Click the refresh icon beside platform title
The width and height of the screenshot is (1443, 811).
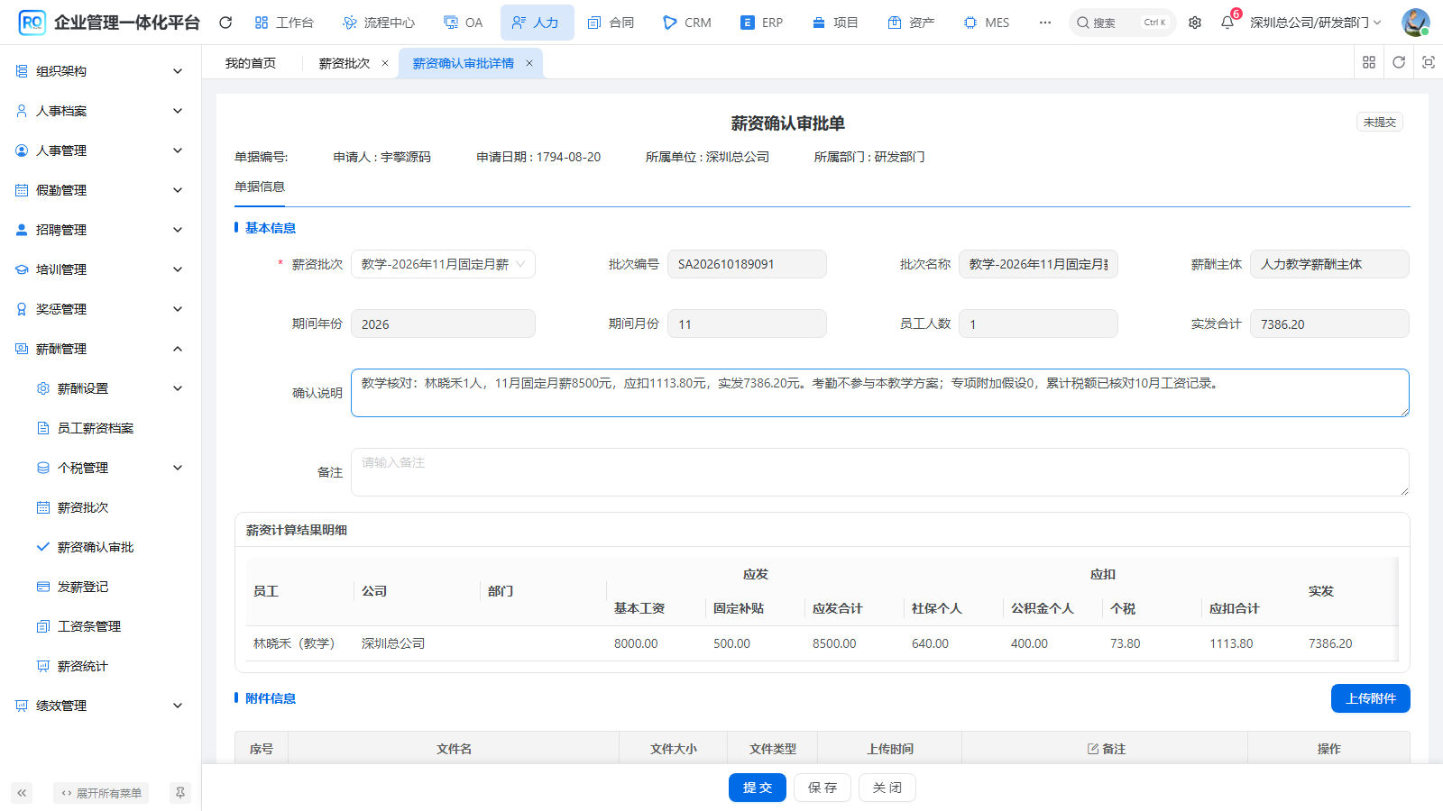(x=225, y=23)
